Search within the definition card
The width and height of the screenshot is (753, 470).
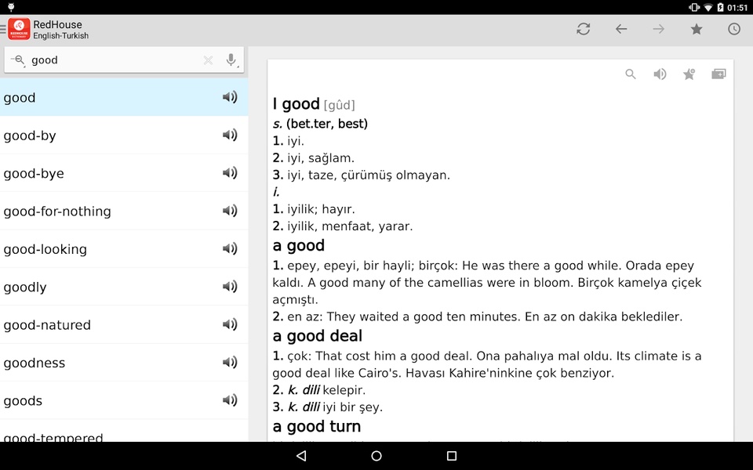coord(631,74)
